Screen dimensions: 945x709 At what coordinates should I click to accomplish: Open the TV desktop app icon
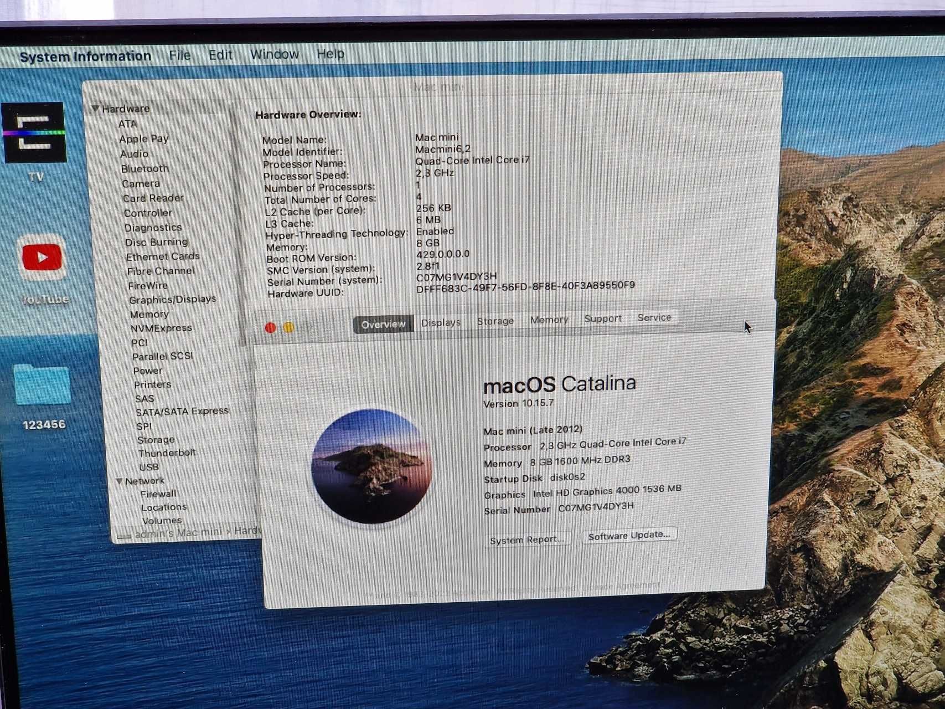(x=34, y=133)
